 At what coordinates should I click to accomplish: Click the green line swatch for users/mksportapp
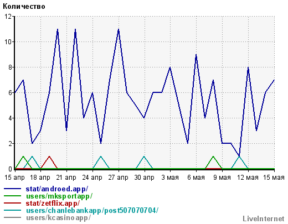coord(12,196)
